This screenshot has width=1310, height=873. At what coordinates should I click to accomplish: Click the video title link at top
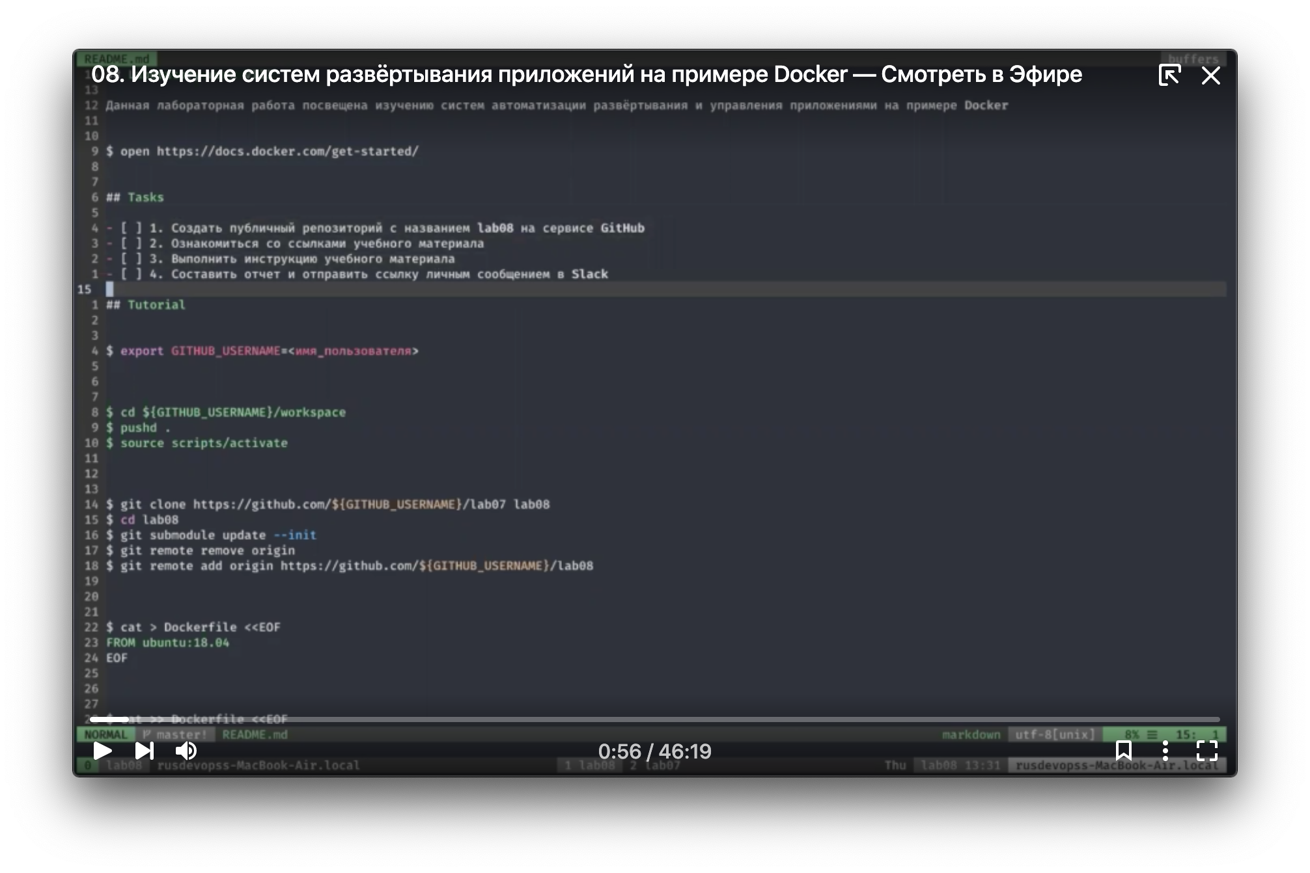[x=586, y=75]
